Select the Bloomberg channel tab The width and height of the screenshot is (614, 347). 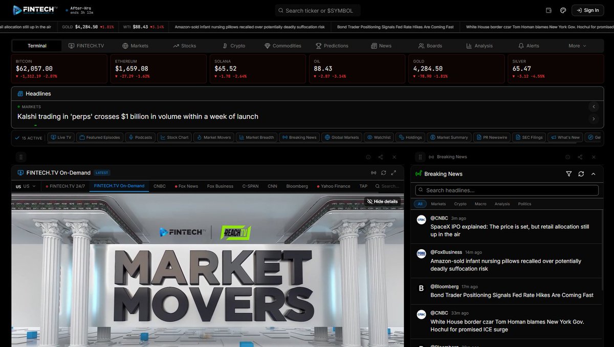coord(297,186)
